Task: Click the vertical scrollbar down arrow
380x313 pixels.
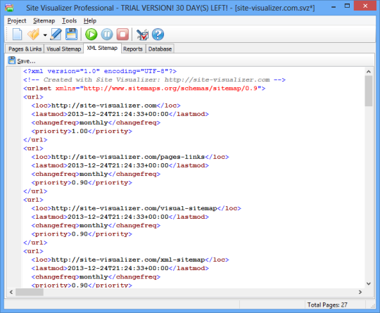Action: click(x=368, y=283)
